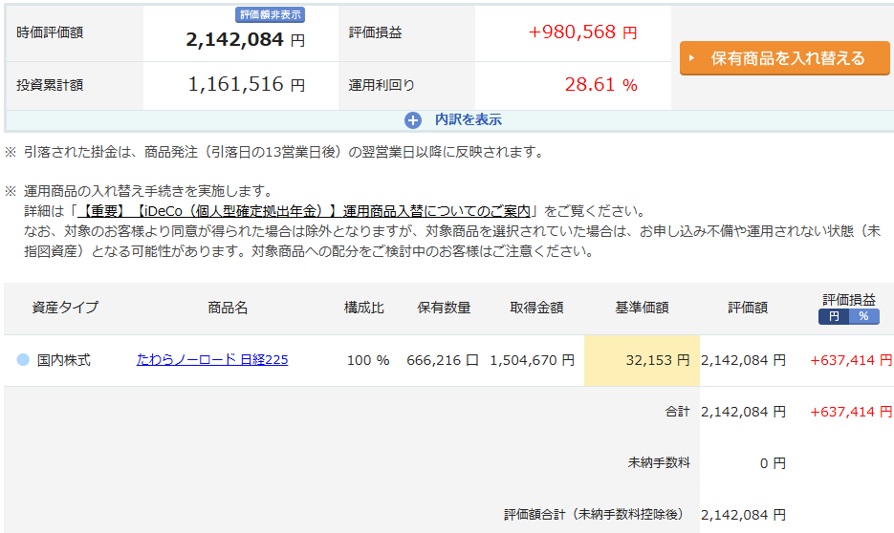Open たわらノーロード 日経225 product link
Viewport: 894px width, 533px height.
(x=212, y=360)
